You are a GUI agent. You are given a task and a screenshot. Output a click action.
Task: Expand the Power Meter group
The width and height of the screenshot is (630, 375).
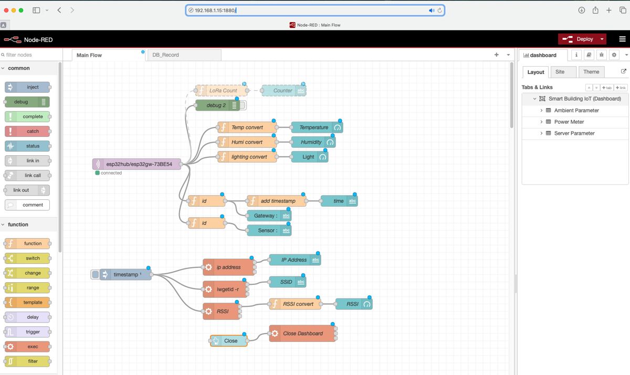tap(541, 122)
